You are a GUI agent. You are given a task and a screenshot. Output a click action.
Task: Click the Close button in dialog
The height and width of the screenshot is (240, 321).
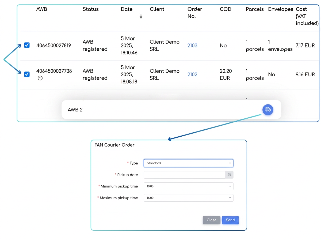pos(212,220)
